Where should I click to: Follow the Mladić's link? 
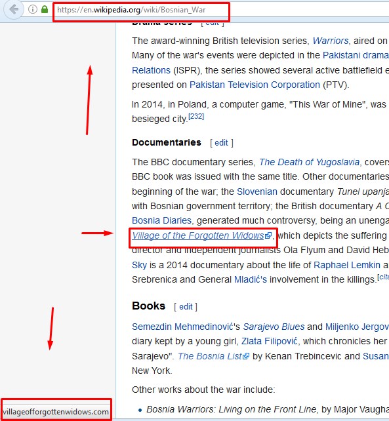251,280
